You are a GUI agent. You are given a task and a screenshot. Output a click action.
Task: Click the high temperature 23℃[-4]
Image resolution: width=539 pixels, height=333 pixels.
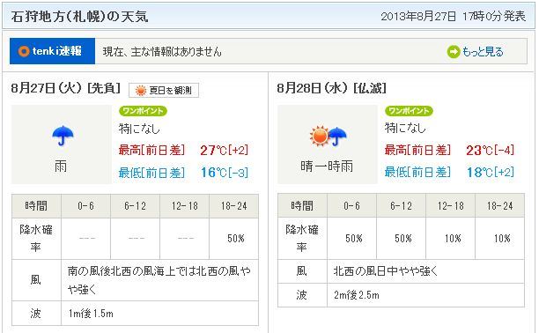click(491, 151)
